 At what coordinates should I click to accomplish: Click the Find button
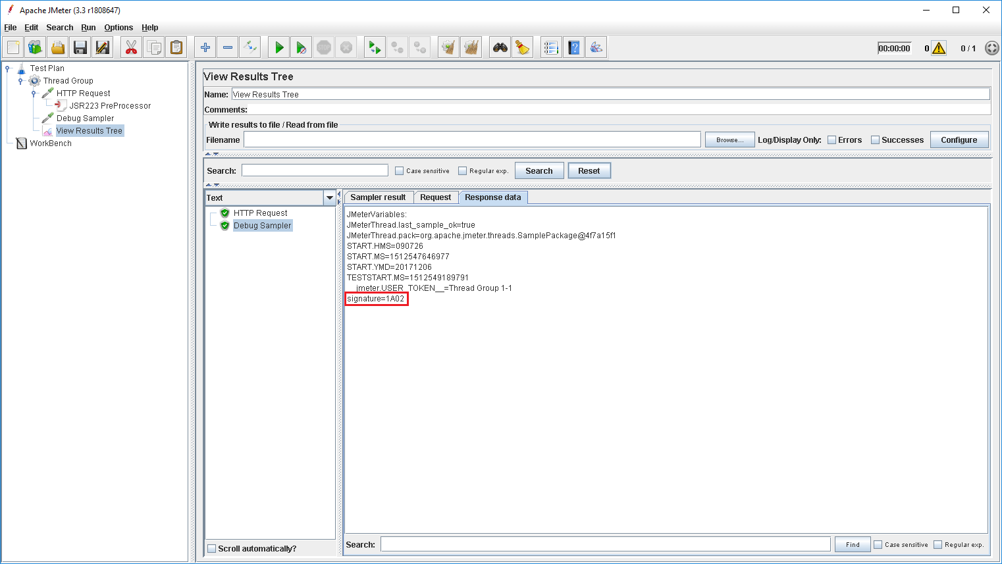[x=853, y=545]
